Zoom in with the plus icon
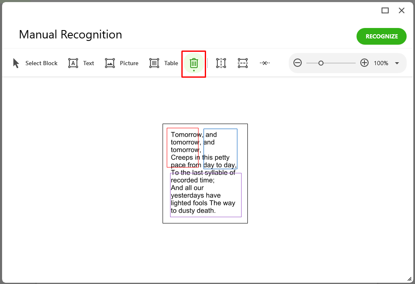Viewport: 415px width, 284px height. (x=364, y=63)
